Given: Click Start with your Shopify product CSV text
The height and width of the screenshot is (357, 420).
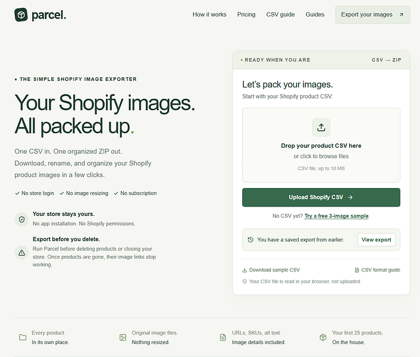Looking at the screenshot, I should [287, 96].
